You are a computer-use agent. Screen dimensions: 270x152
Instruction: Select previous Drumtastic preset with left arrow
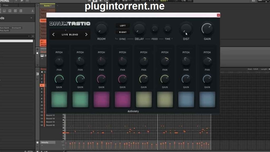53,35
